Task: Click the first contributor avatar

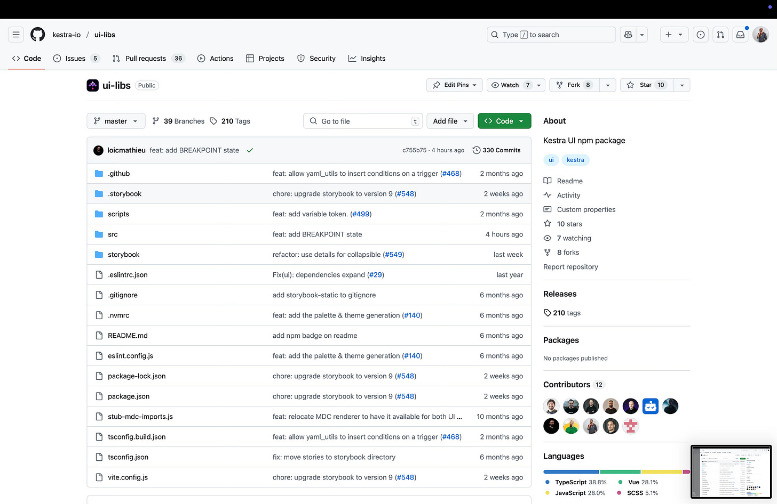Action: [551, 406]
